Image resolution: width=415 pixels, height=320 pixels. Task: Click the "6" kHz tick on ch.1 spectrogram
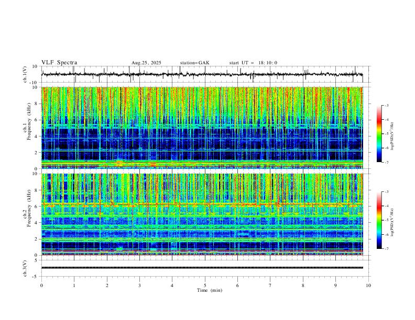coord(37,120)
